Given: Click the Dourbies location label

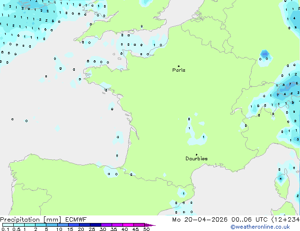Looking at the screenshot, I should coord(196,158).
